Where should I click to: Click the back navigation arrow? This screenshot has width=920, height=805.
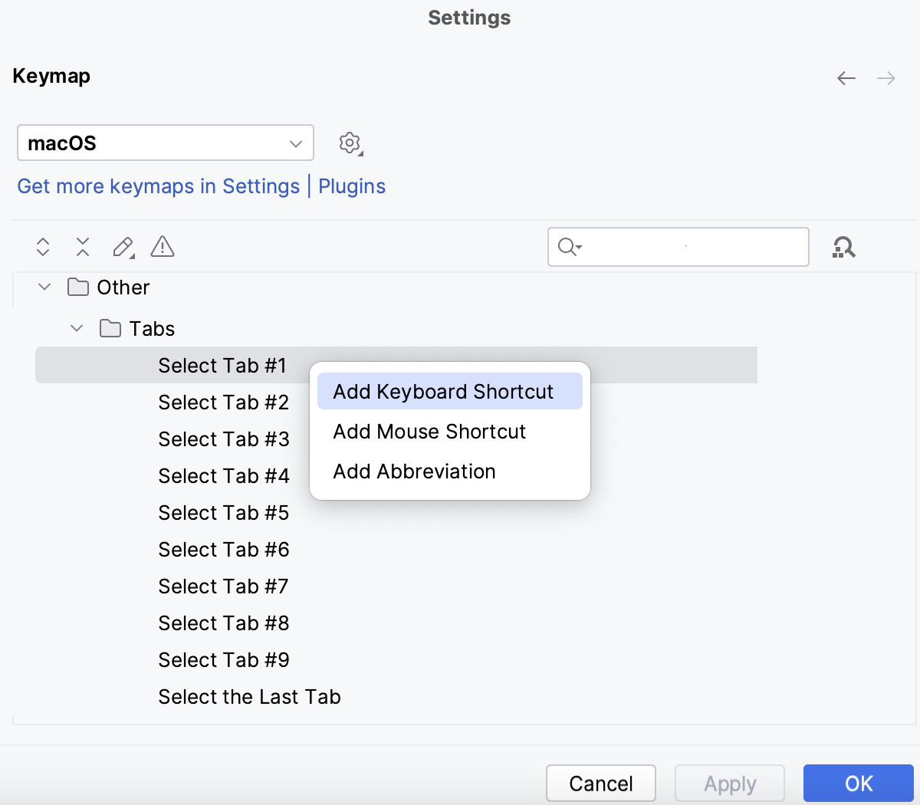tap(846, 77)
